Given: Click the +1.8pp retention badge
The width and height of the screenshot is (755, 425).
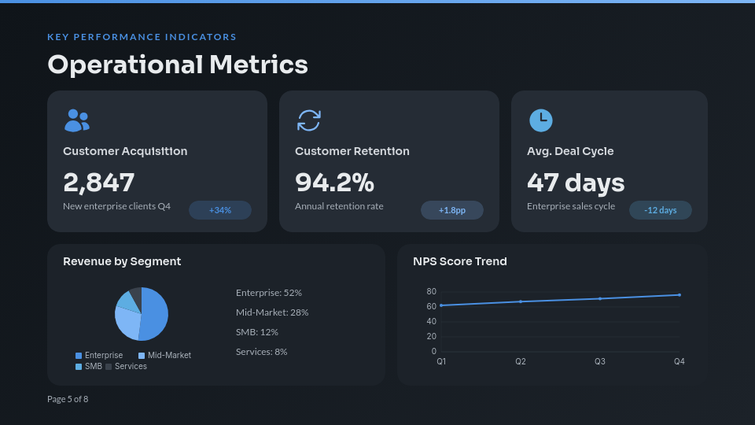Looking at the screenshot, I should point(452,210).
